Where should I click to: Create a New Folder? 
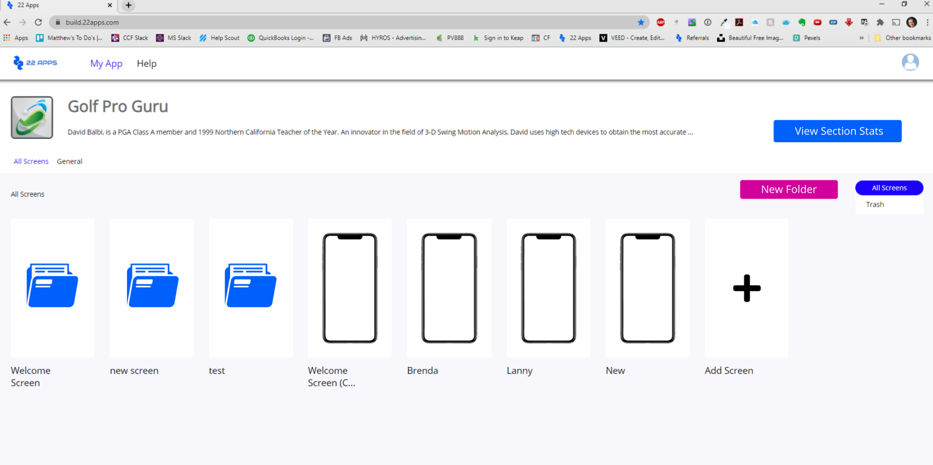(x=789, y=190)
